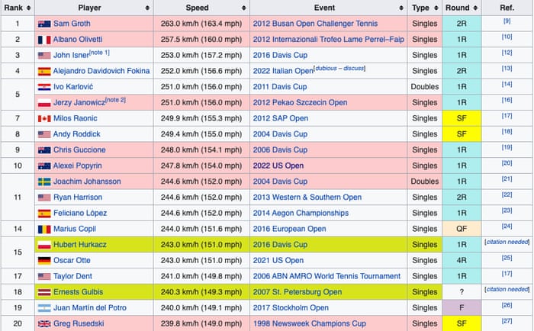Click Romanian flag beside Marius Copil
534x331 pixels.
[x=44, y=229]
